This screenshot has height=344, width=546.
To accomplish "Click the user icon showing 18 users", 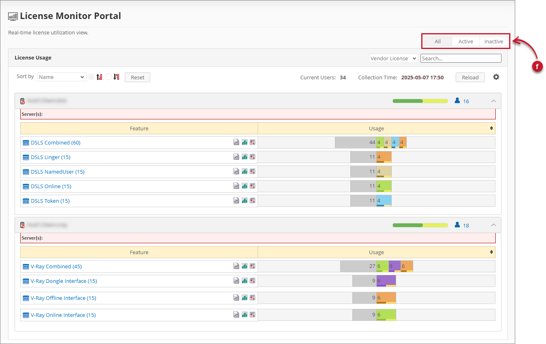I will pyautogui.click(x=457, y=224).
